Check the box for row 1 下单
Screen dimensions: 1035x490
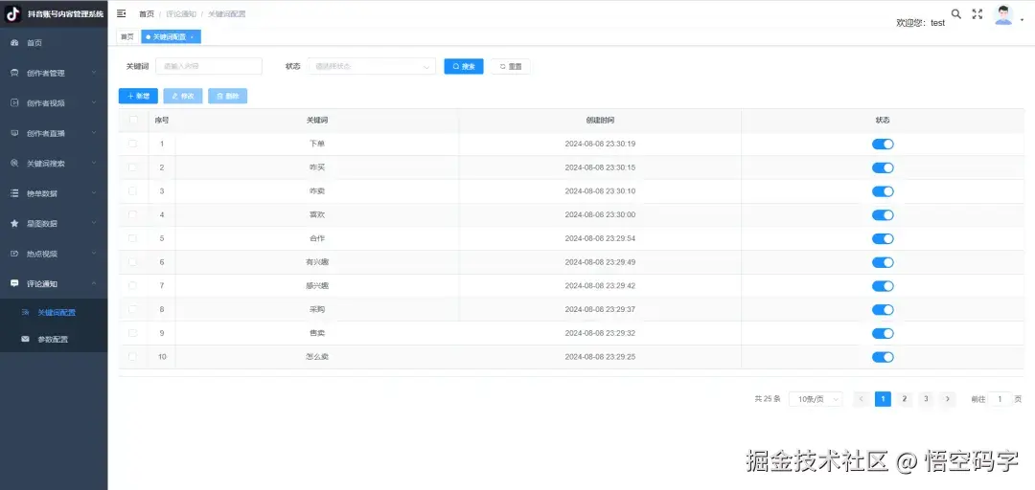(132, 144)
